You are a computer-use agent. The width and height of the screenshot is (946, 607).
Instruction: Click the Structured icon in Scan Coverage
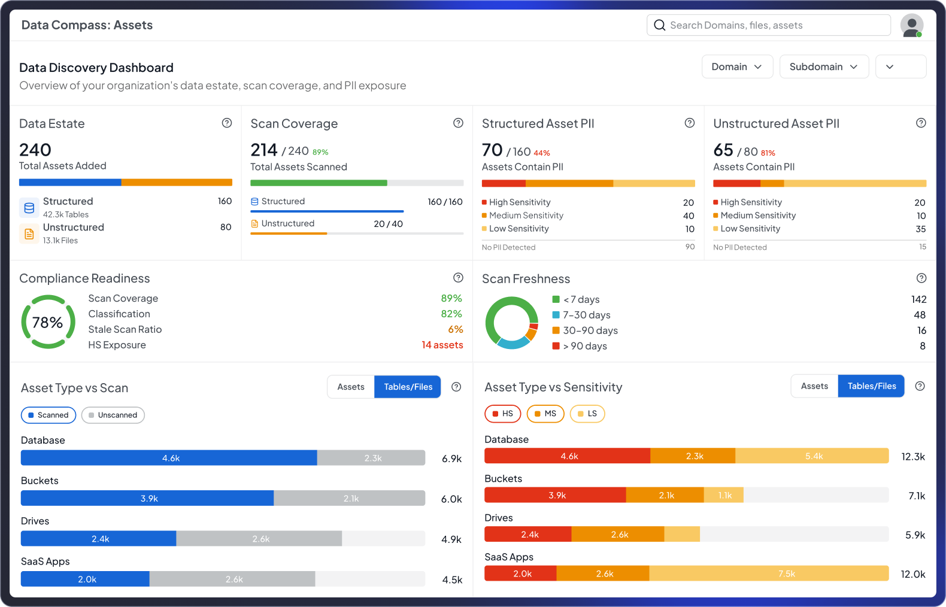pyautogui.click(x=254, y=202)
